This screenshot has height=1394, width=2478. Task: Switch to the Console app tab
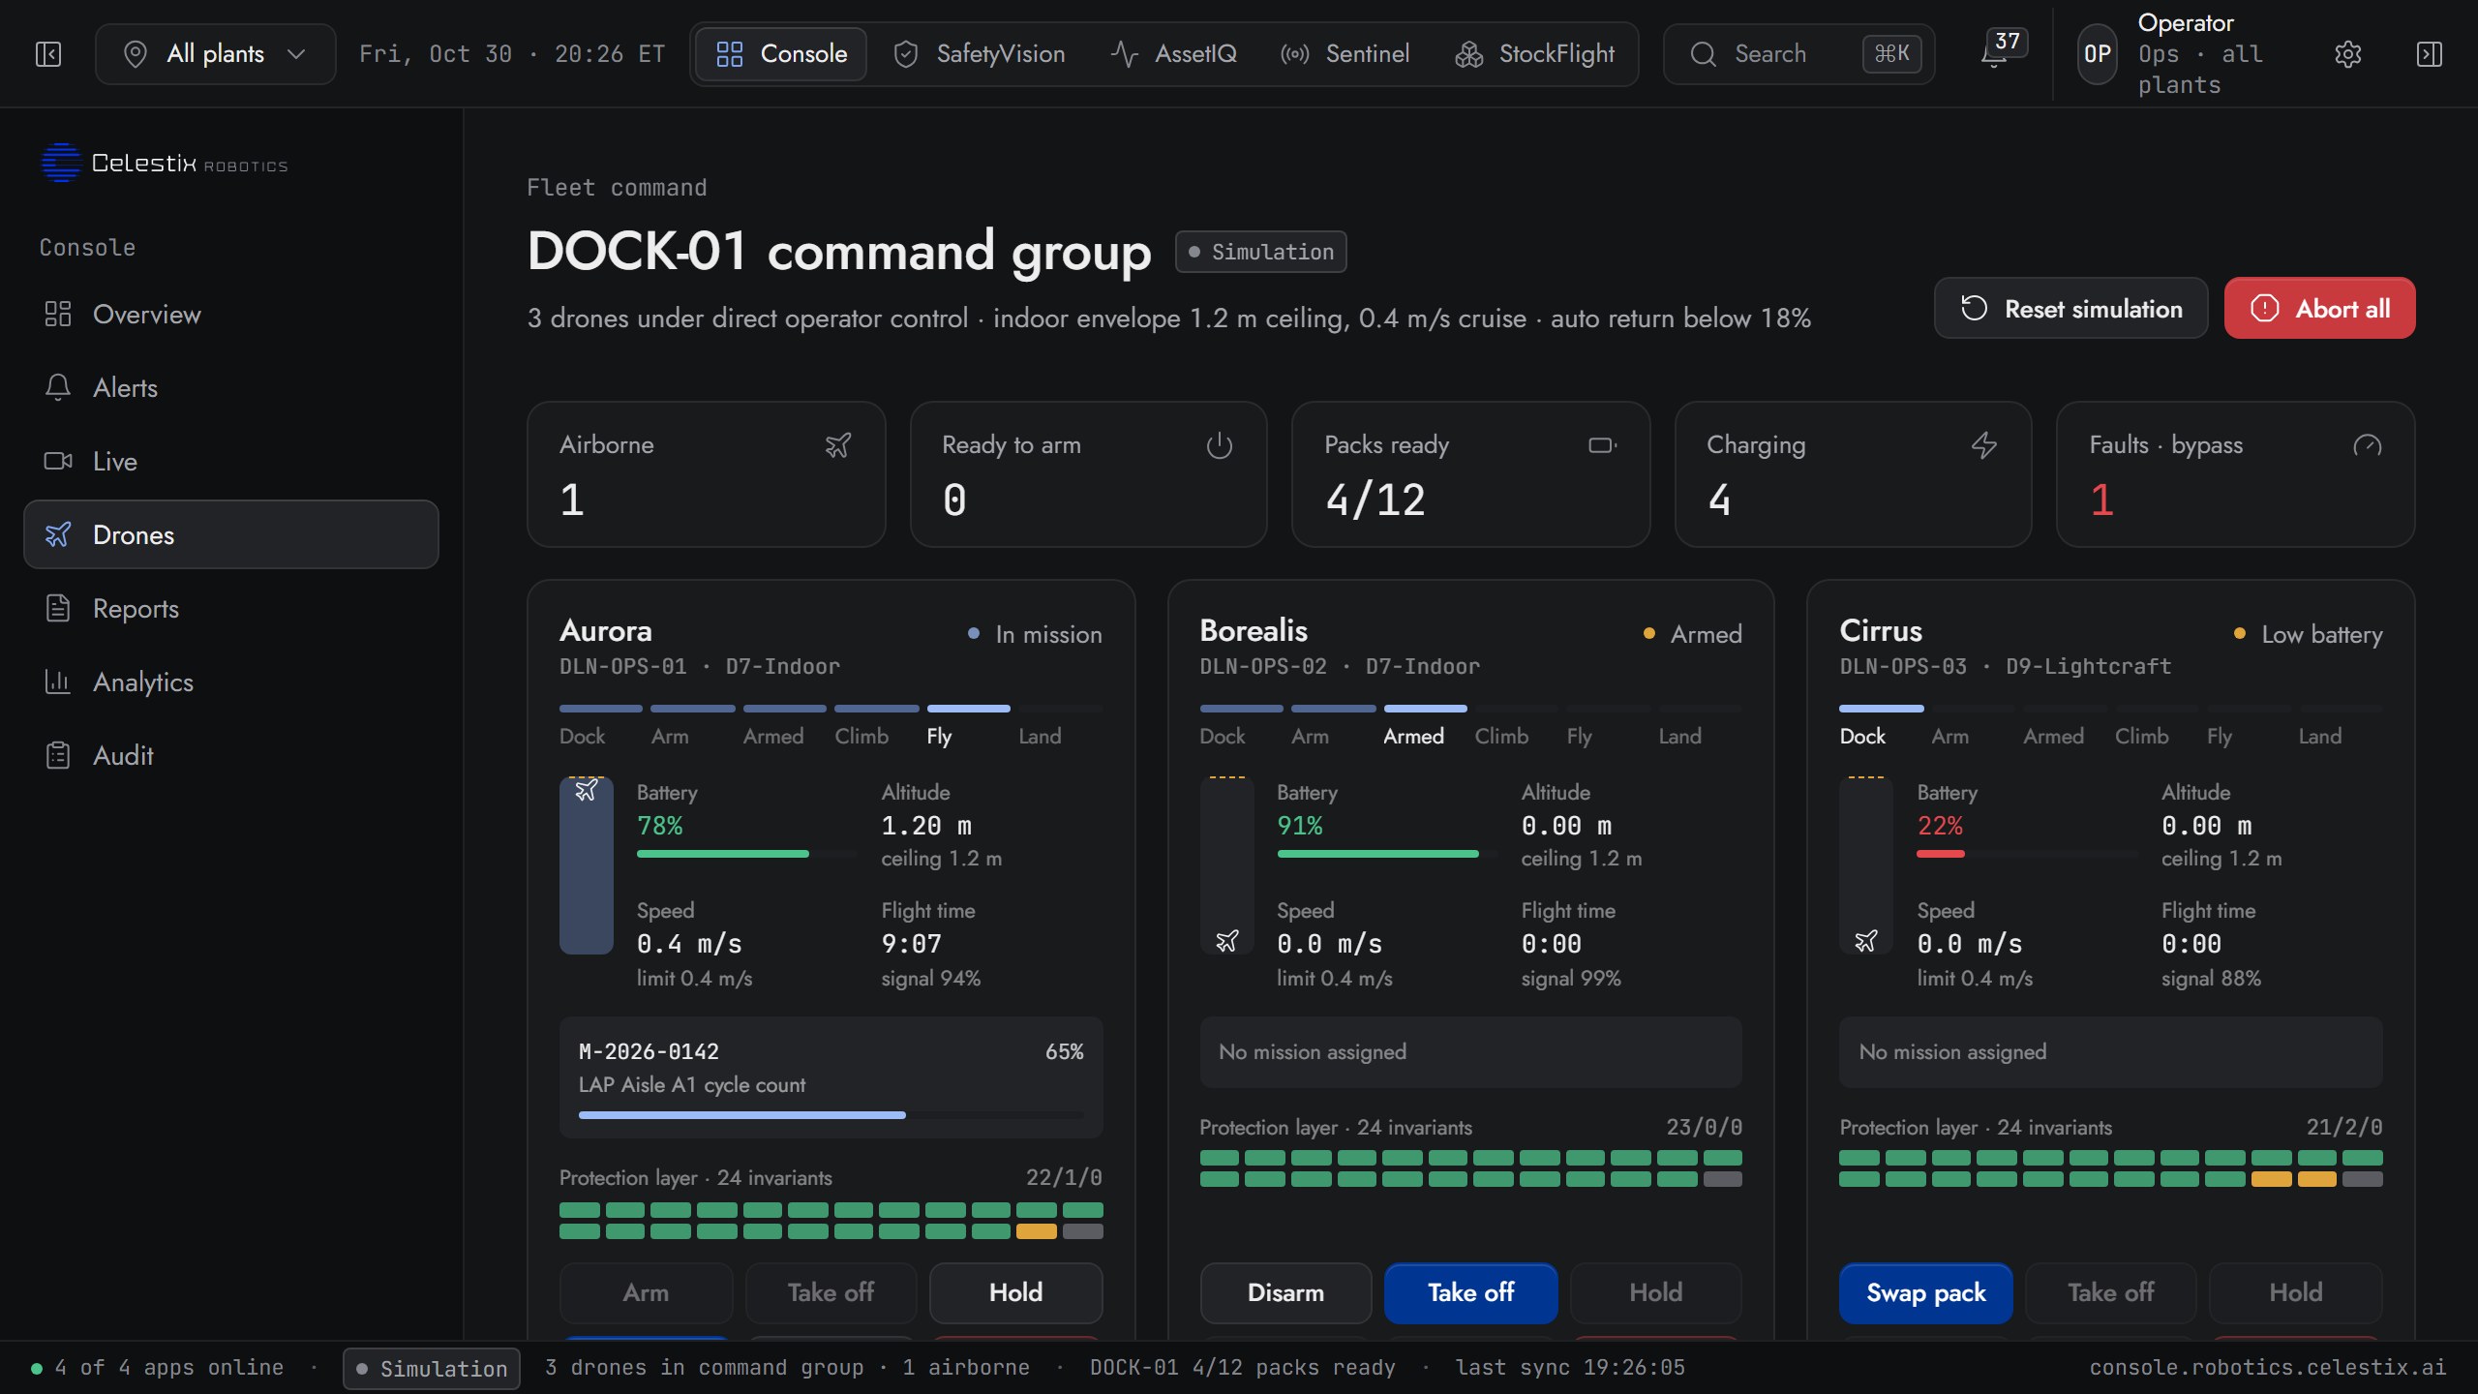click(x=781, y=54)
